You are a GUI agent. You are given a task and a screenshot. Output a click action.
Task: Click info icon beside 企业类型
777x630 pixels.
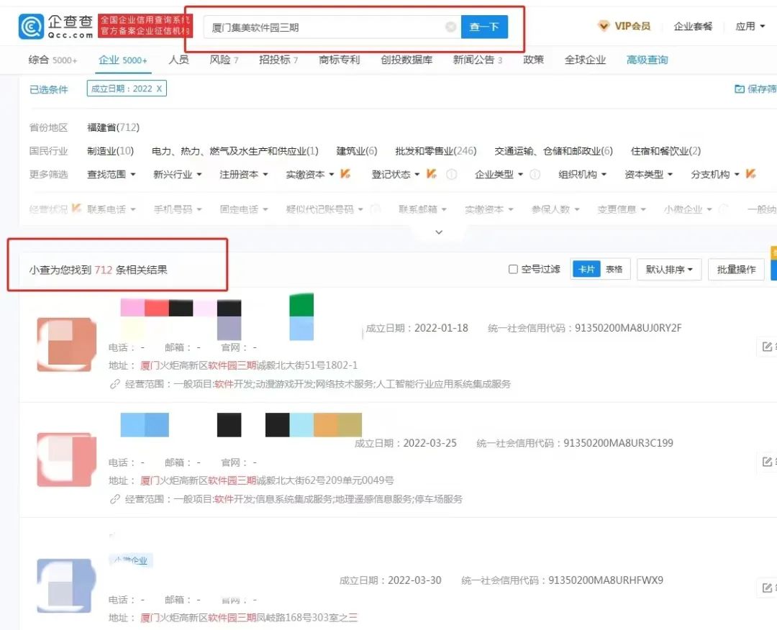(535, 174)
